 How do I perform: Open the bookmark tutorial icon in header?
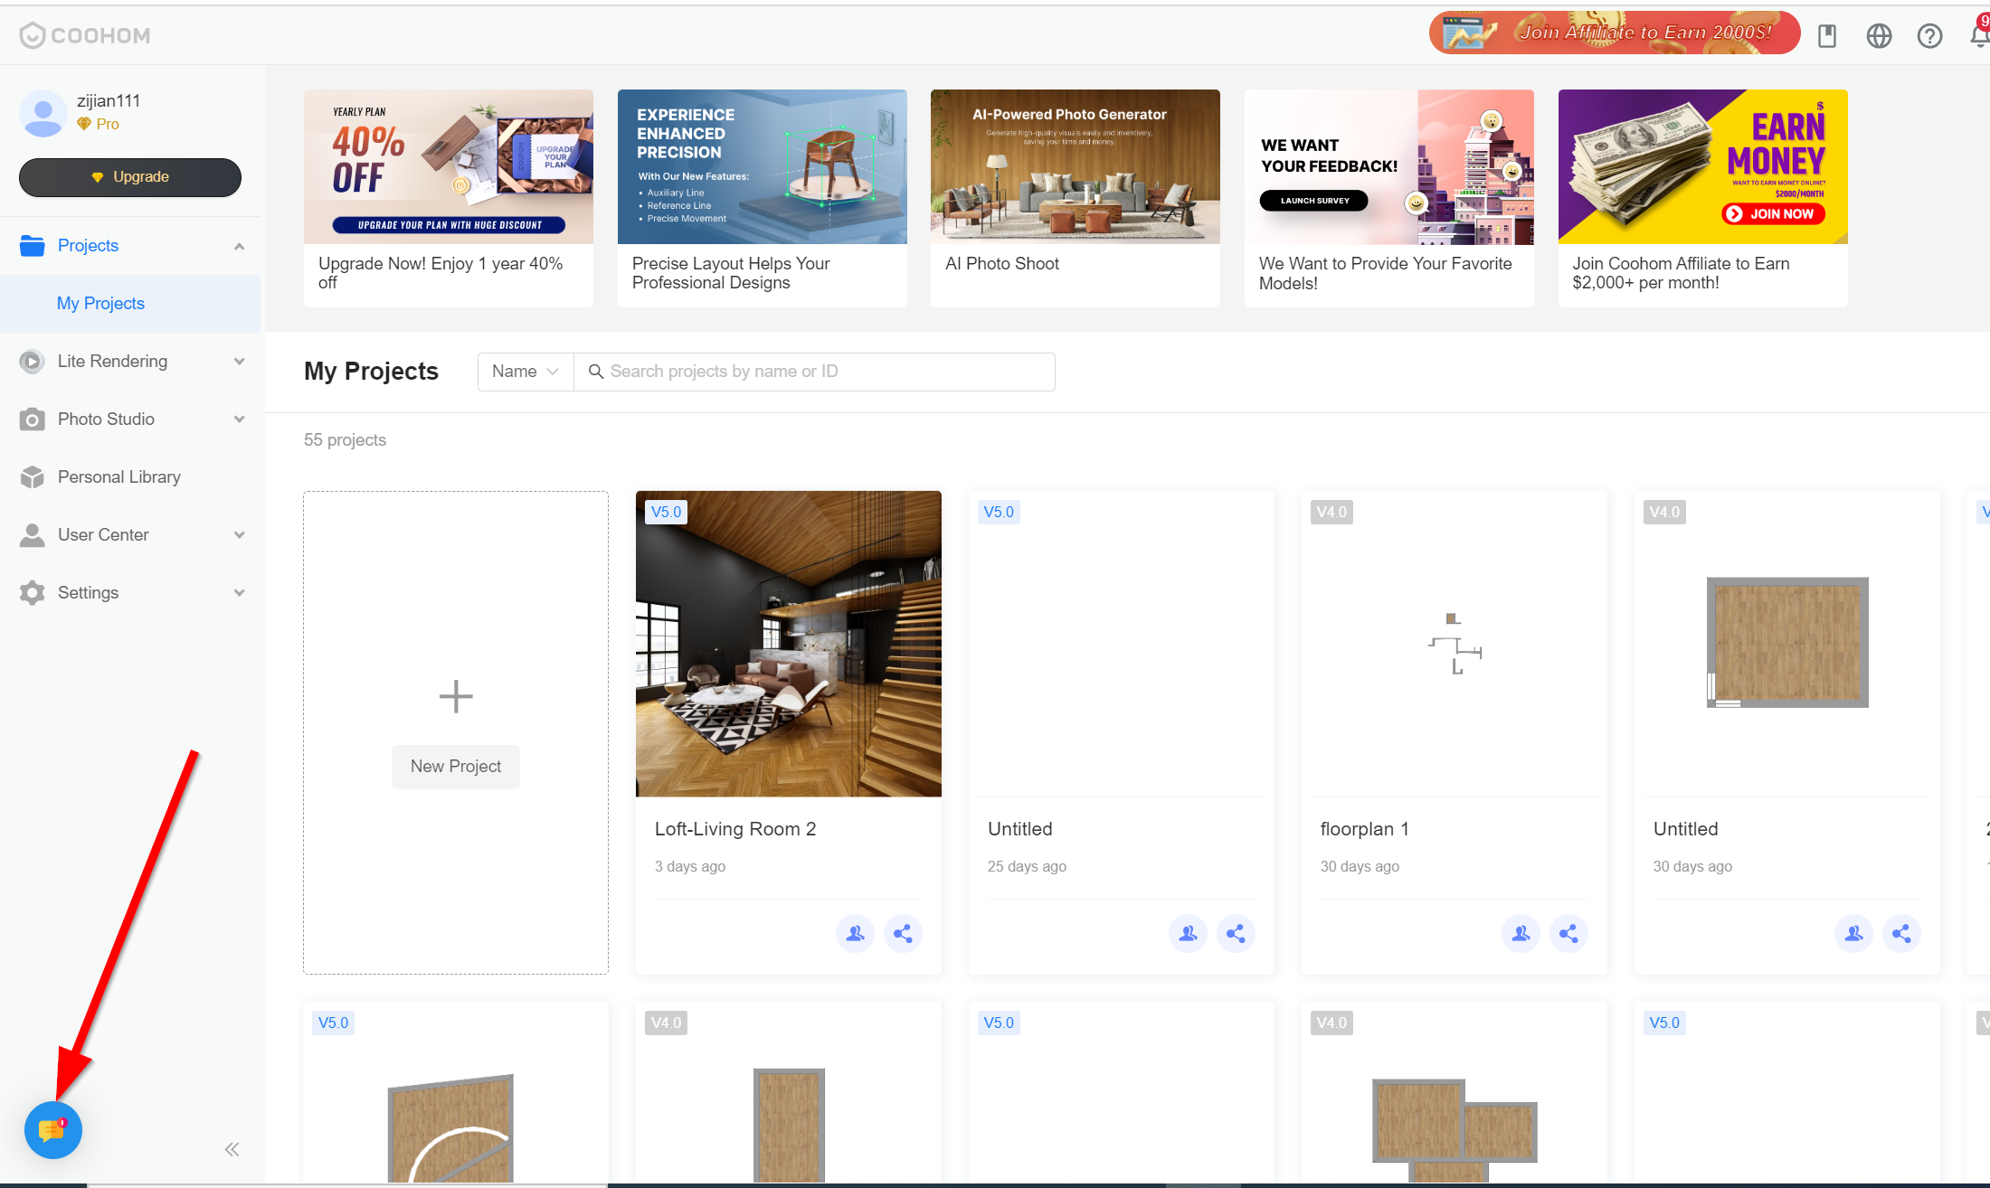(x=1827, y=35)
